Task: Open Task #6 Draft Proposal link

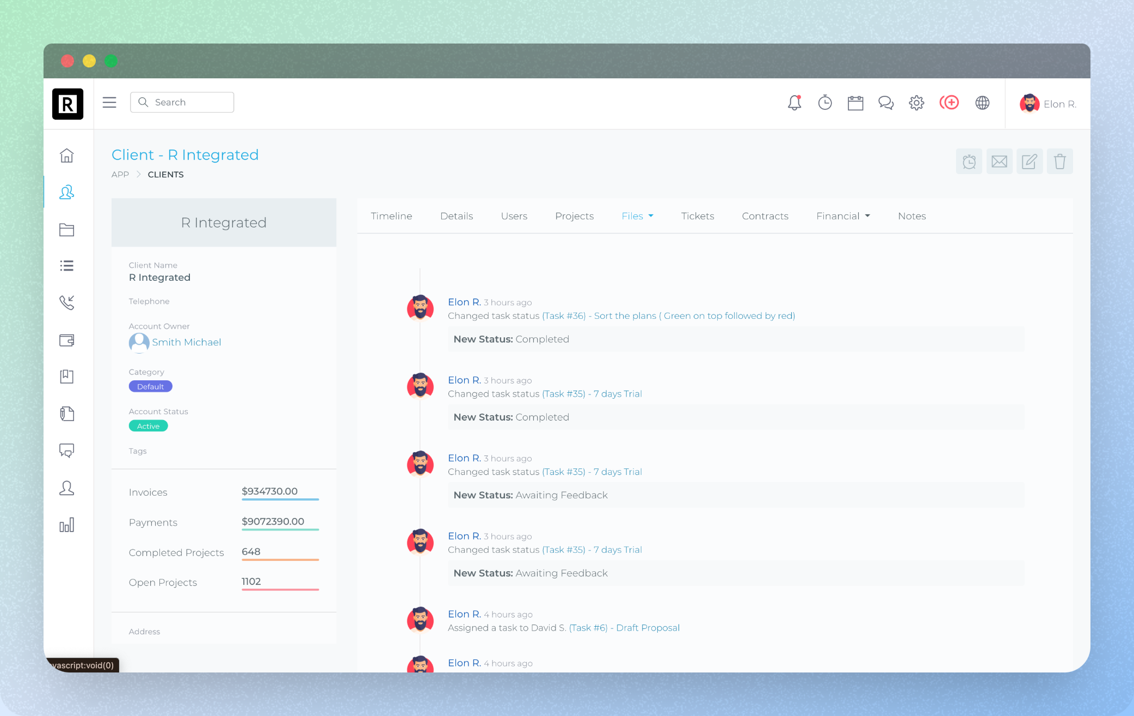Action: 624,628
